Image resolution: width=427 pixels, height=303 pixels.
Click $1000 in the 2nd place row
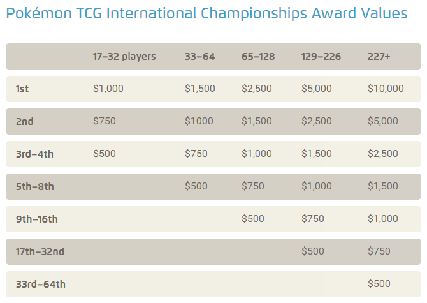click(199, 121)
